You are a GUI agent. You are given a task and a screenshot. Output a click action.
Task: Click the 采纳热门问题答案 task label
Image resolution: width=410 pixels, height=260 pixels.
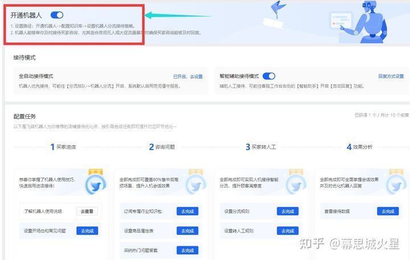click(x=141, y=250)
